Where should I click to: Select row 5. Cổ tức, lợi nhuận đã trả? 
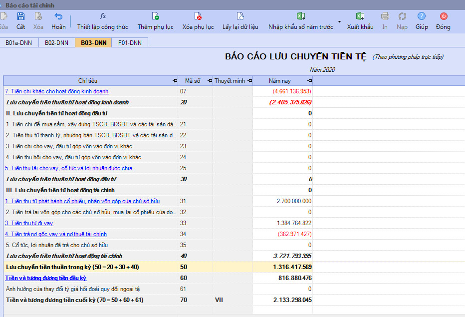[x=158, y=245]
